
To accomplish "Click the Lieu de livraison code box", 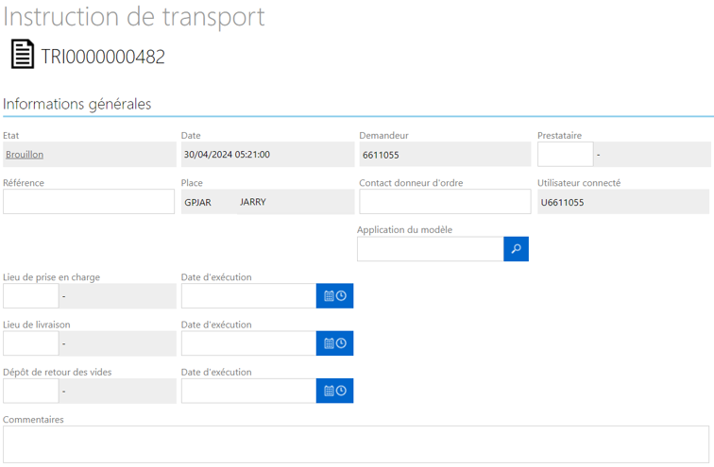I will 31,343.
